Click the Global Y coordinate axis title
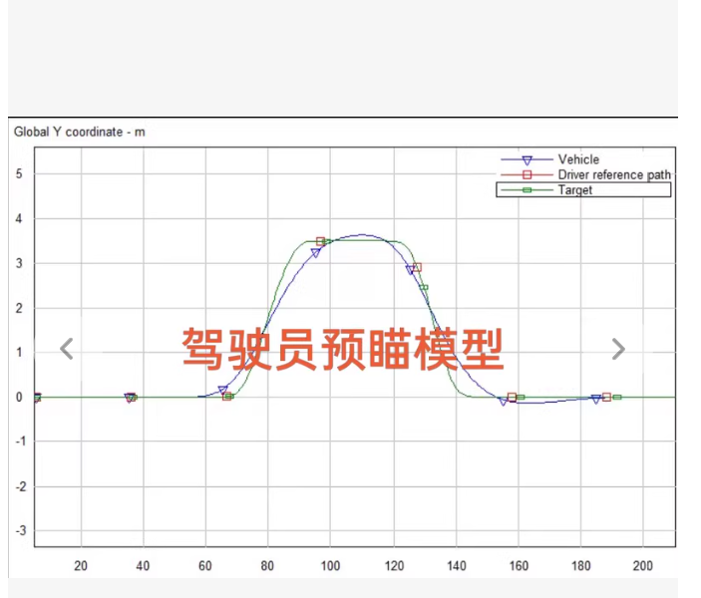Screen dimensions: 701x598 [x=79, y=132]
